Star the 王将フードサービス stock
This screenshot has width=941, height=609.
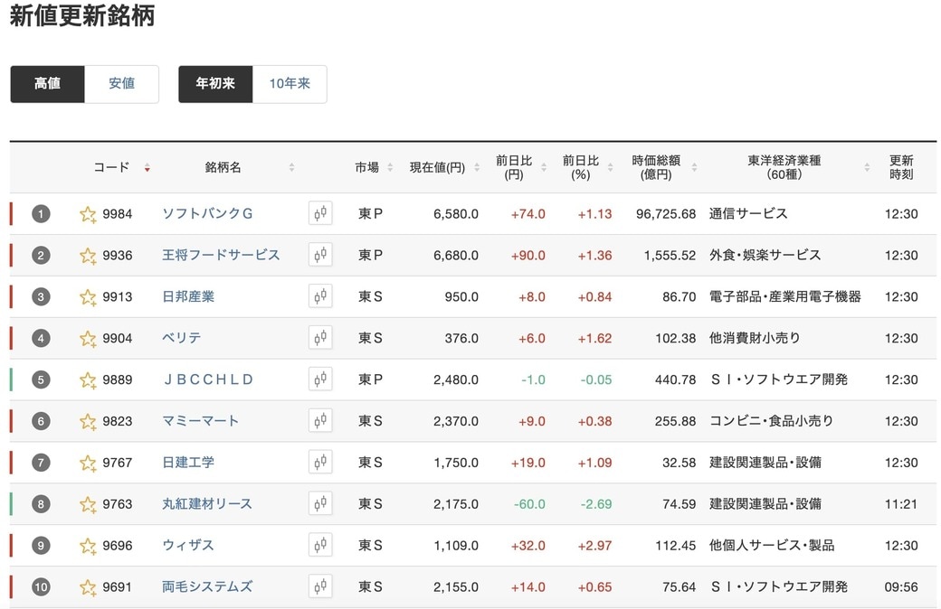coord(88,256)
